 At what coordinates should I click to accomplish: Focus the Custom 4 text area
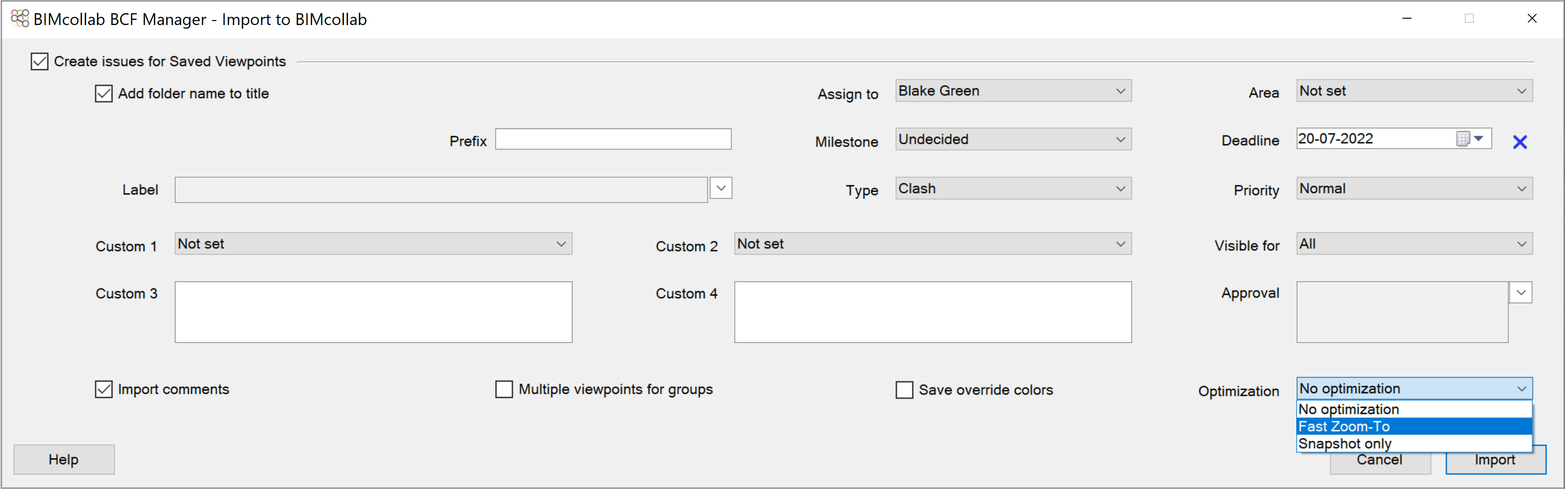(932, 312)
